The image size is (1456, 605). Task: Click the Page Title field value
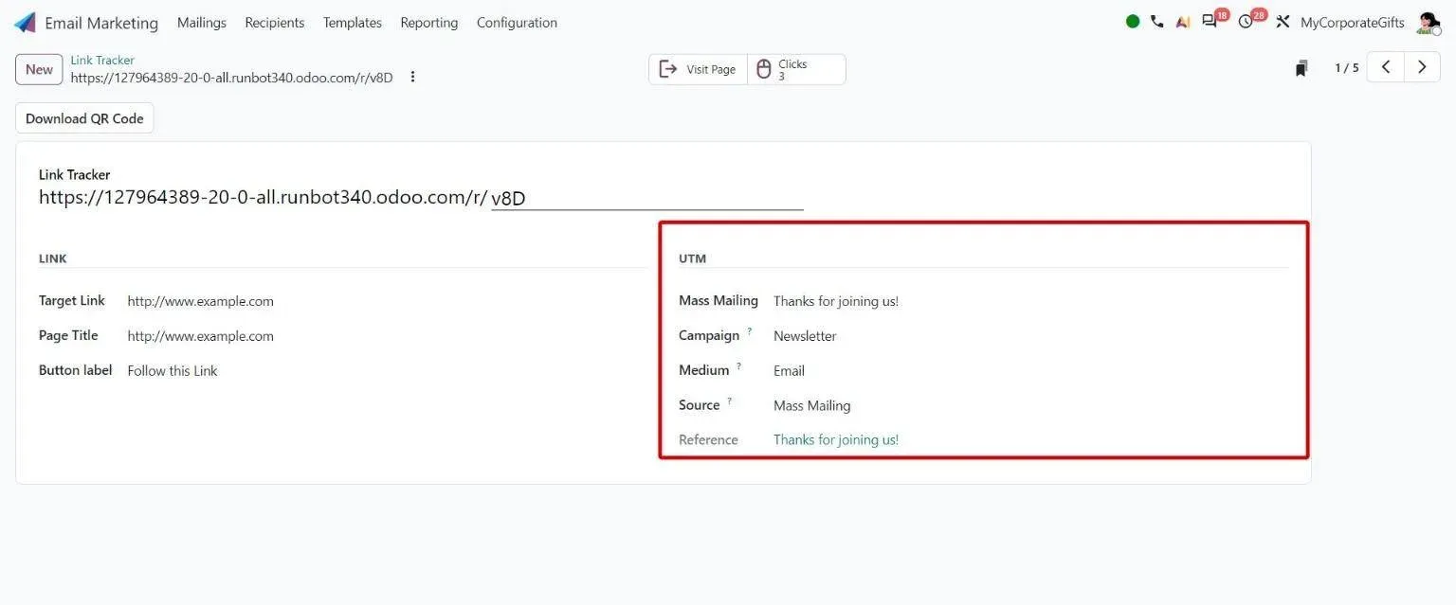point(201,336)
